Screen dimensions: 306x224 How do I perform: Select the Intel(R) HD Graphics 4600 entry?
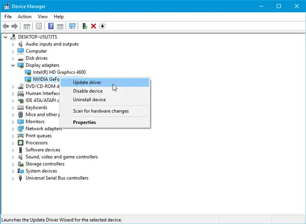pyautogui.click(x=59, y=72)
